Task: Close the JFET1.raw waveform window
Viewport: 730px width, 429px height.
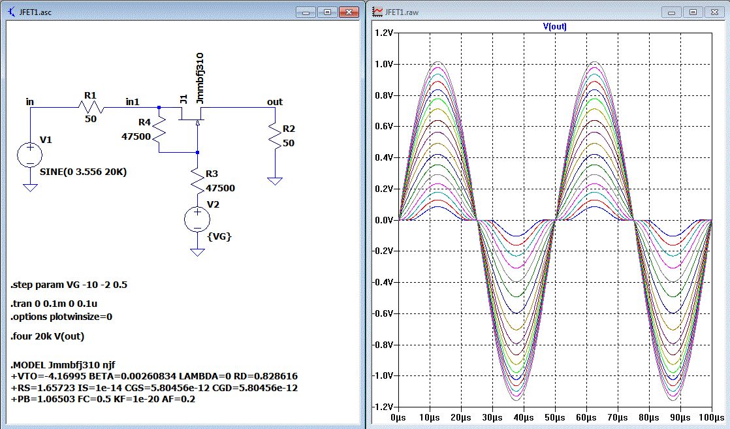Action: [714, 12]
